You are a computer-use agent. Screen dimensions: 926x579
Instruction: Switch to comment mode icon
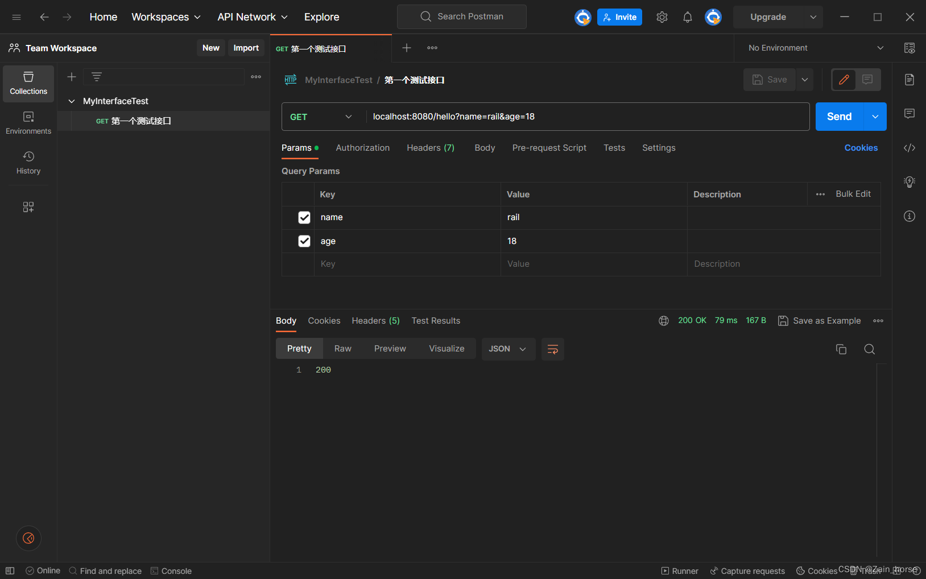[867, 80]
